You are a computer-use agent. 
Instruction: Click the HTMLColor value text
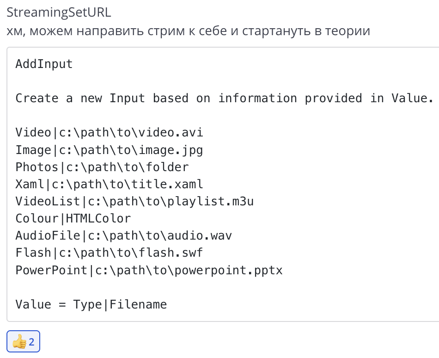(x=98, y=218)
